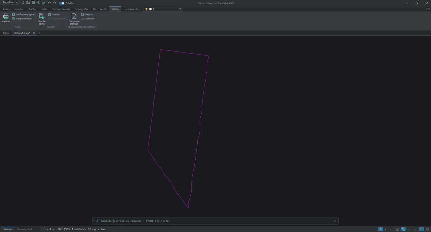Go to the Inicio document tab
Viewport: 431px width, 232px height.
coord(6,33)
